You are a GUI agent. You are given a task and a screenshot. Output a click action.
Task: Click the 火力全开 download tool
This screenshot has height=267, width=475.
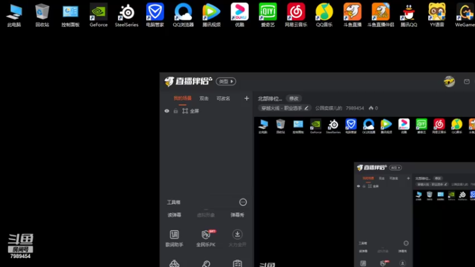(237, 239)
